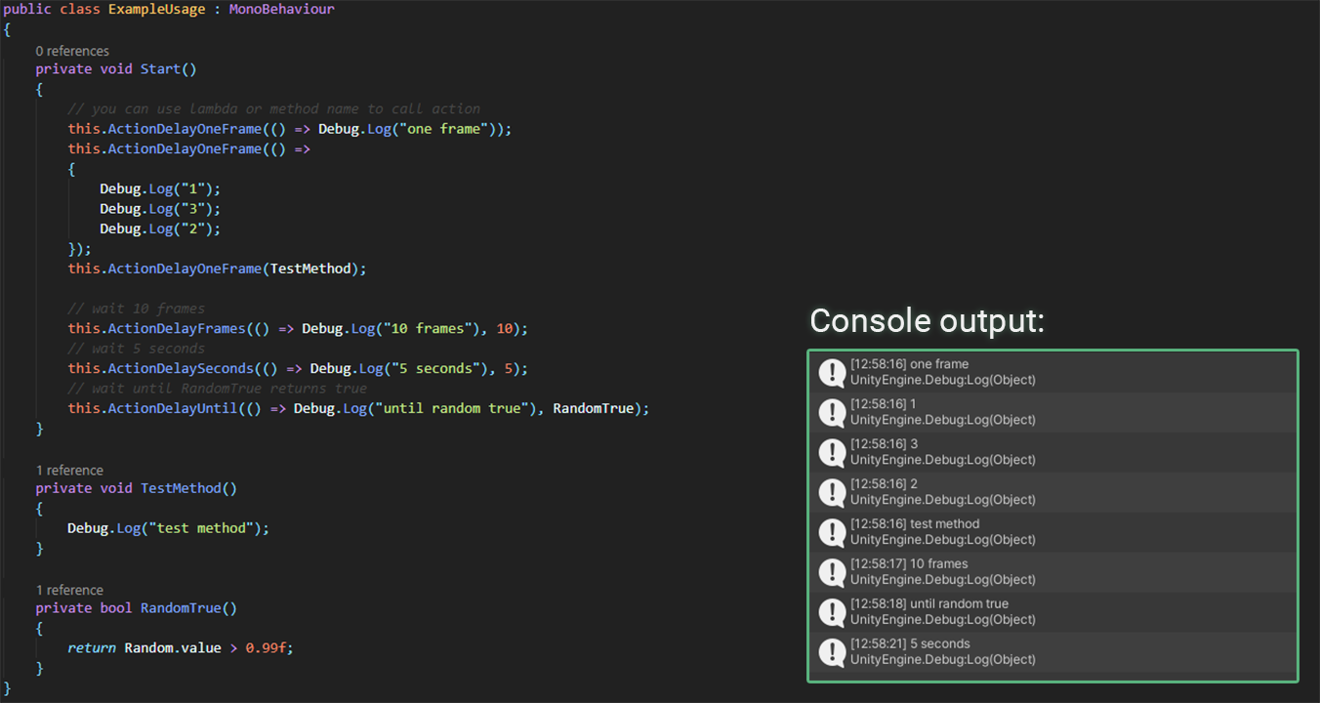This screenshot has width=1320, height=703.
Task: Click the TestMethod declaration name
Action: (x=181, y=488)
